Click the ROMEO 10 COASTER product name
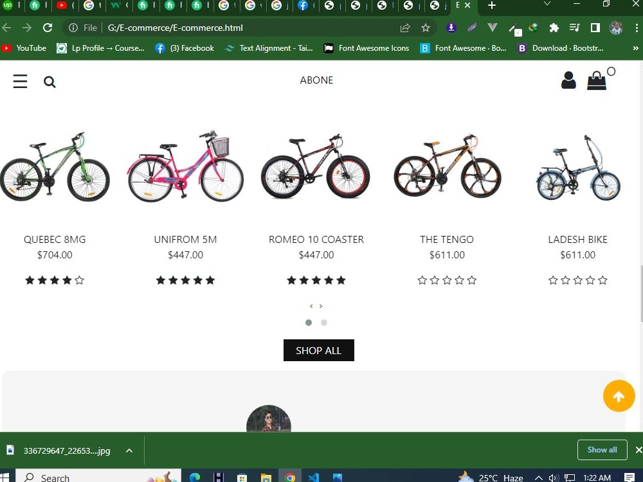 [x=316, y=239]
